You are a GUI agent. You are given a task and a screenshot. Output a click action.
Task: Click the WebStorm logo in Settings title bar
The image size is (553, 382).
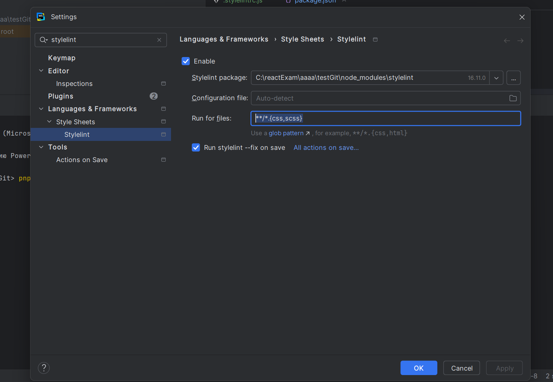[x=41, y=17]
